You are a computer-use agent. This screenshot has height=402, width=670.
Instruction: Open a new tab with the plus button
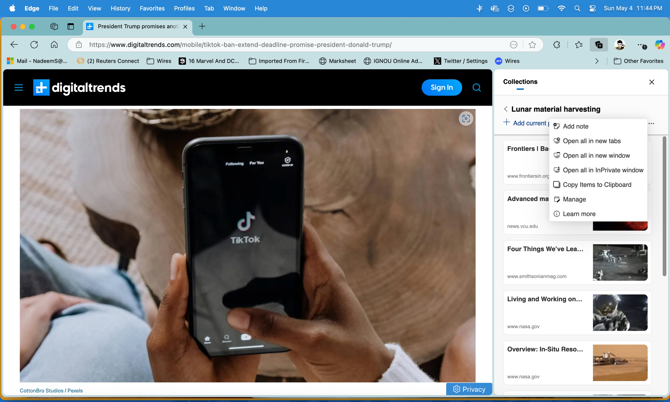[202, 26]
